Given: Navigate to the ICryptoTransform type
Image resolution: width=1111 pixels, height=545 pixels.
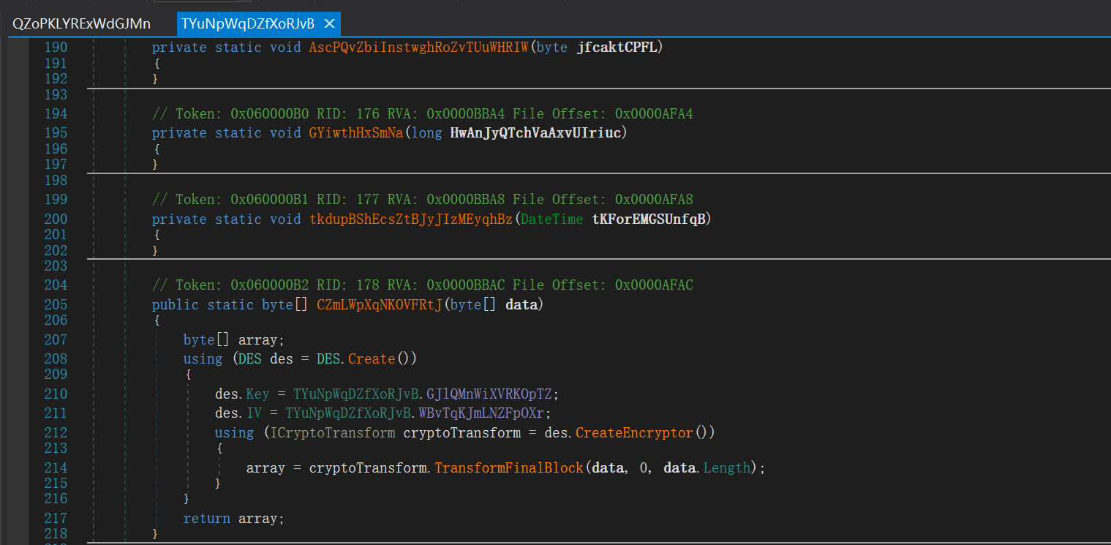Looking at the screenshot, I should (333, 433).
